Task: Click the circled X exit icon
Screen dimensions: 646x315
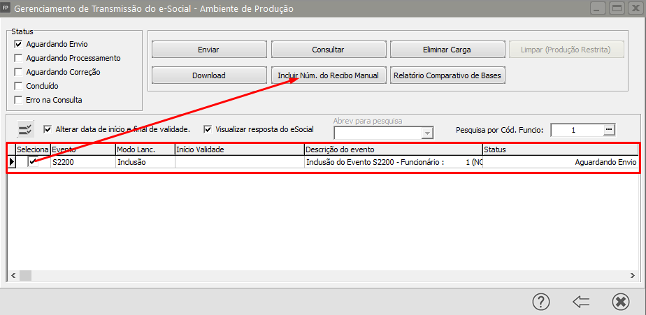Action: coord(620,301)
